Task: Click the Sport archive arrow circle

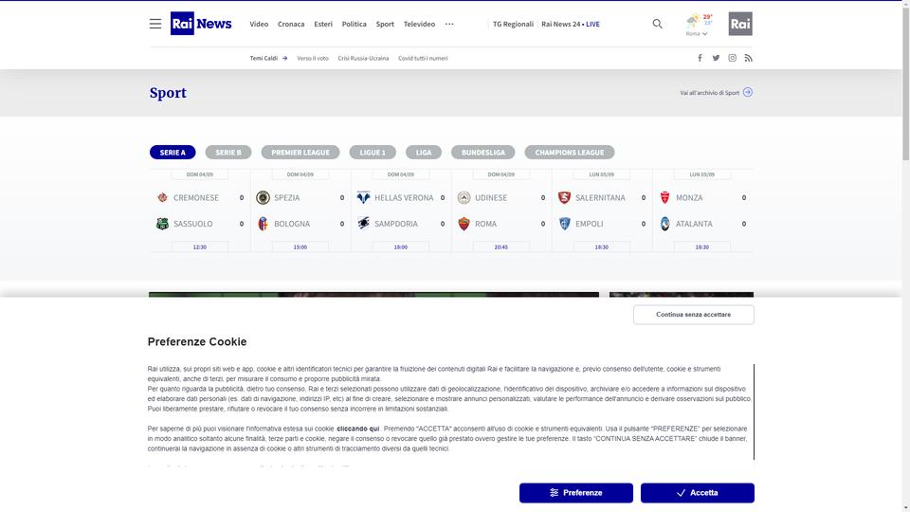Action: pos(748,92)
